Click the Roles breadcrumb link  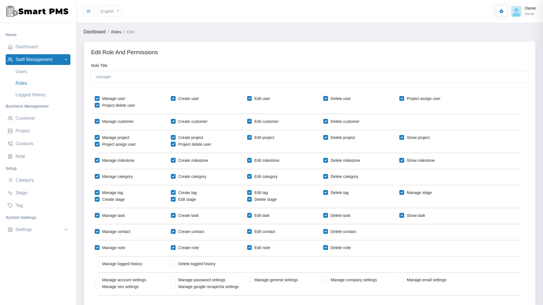coord(116,32)
